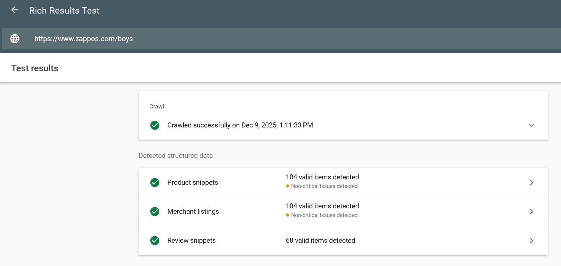Screen dimensions: 561x266
Task: Click the green check icon for Product snippets
Action: 154,183
